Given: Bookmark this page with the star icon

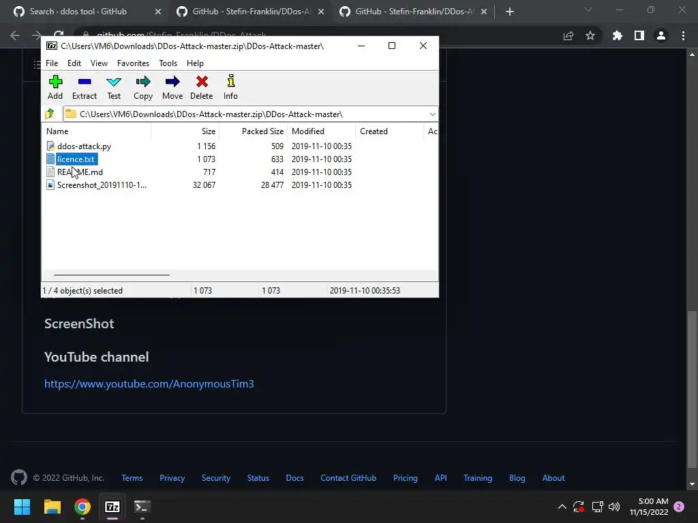Looking at the screenshot, I should coord(590,35).
